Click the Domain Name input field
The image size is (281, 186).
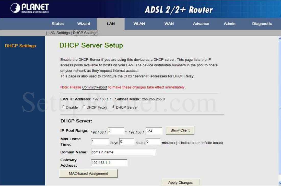pyautogui.click(x=123, y=152)
